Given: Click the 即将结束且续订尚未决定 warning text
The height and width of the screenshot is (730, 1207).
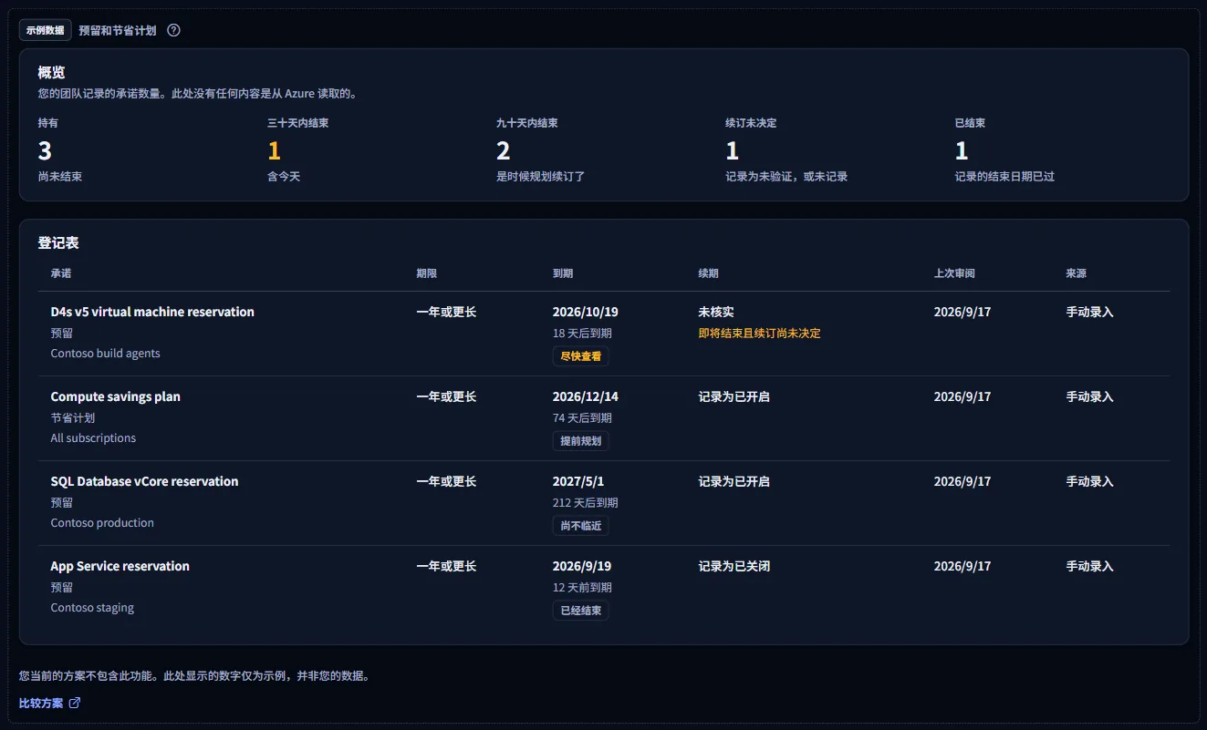Looking at the screenshot, I should point(760,334).
